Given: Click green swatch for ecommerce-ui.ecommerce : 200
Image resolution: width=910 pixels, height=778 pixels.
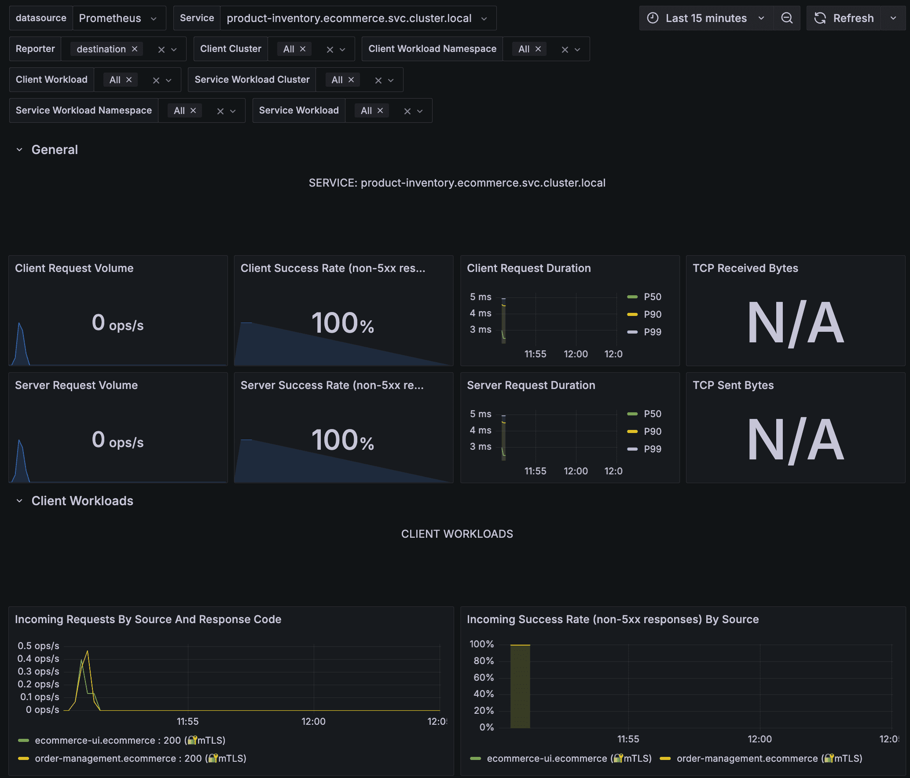Looking at the screenshot, I should (x=23, y=741).
